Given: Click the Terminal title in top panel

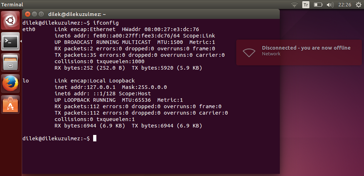Looking at the screenshot, I should [x=12, y=5].
